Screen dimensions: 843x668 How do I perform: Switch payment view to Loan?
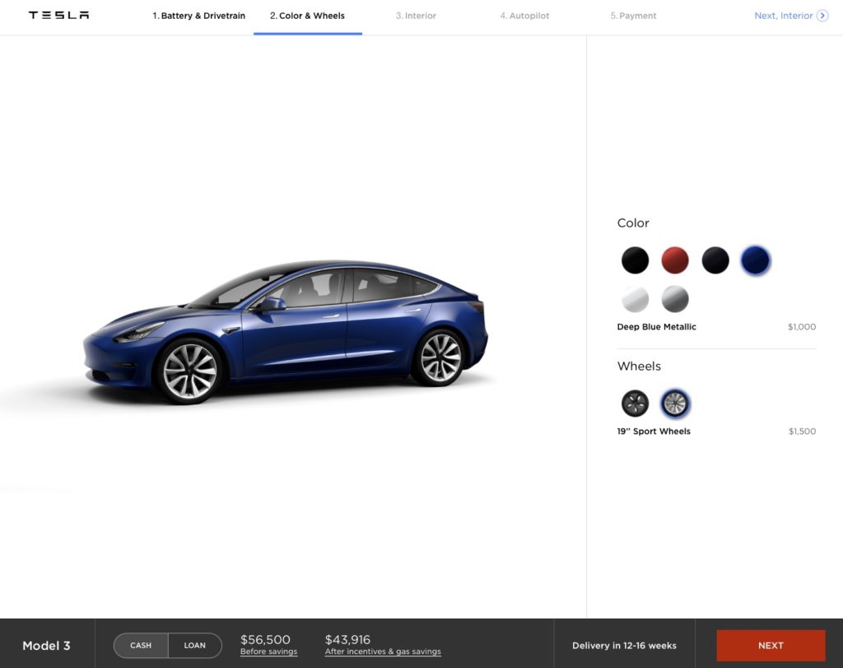(x=194, y=646)
